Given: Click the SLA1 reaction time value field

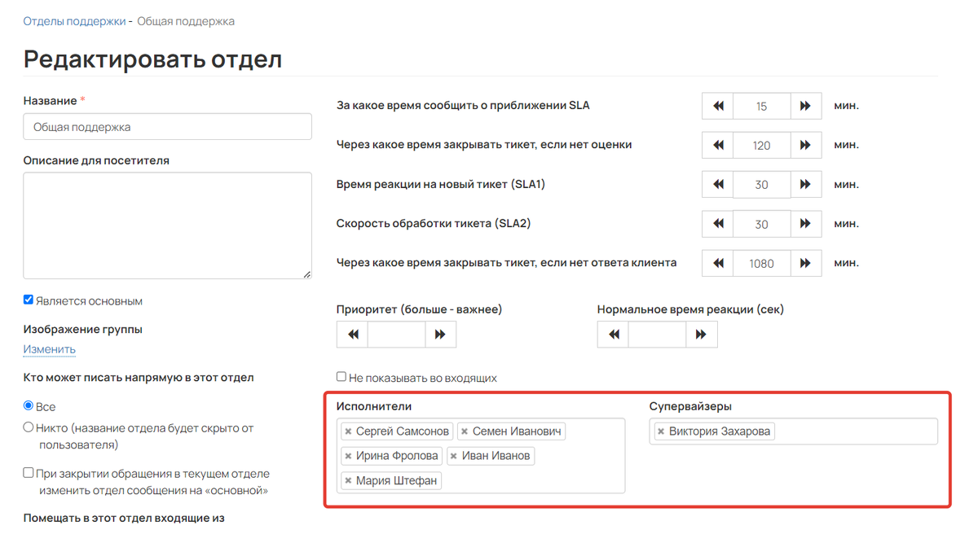Looking at the screenshot, I should [762, 185].
